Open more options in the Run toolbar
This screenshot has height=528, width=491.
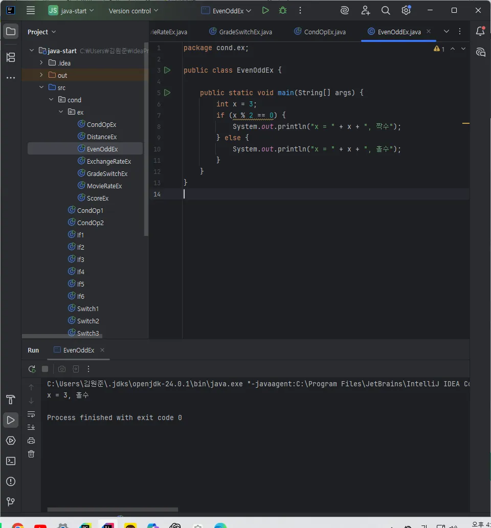88,369
